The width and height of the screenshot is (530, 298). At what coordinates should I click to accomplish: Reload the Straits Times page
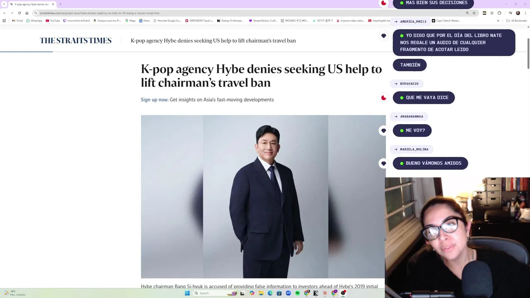pyautogui.click(x=19, y=13)
